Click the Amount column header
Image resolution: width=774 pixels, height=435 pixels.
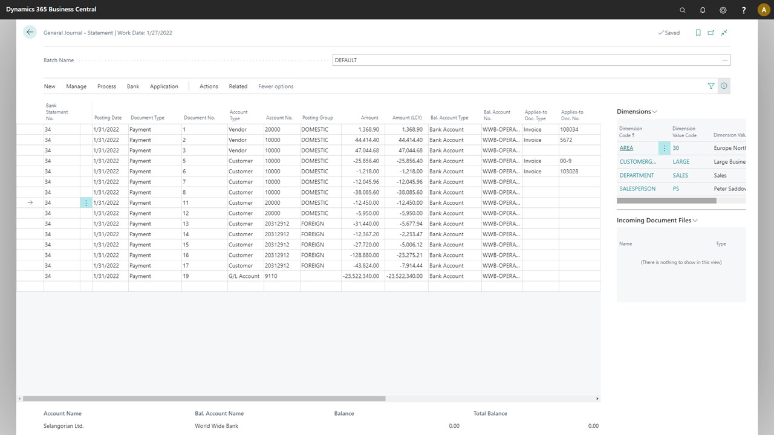(x=369, y=118)
